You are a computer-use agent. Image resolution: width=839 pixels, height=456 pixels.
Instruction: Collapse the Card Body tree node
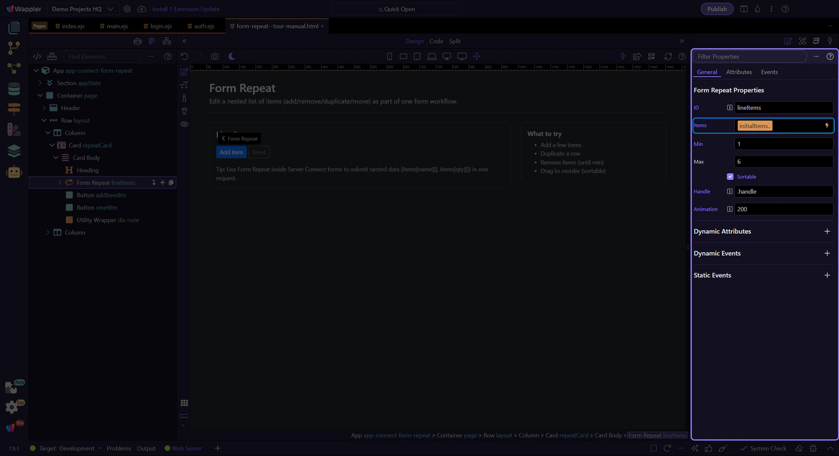[x=56, y=158]
